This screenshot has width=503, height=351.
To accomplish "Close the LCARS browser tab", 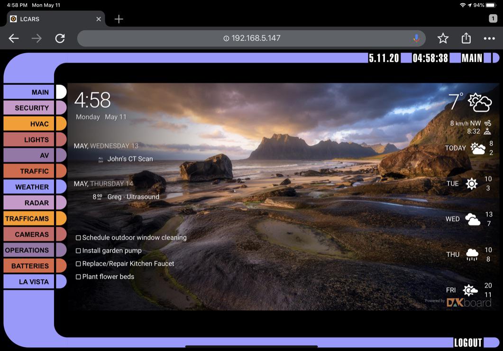I will point(99,19).
